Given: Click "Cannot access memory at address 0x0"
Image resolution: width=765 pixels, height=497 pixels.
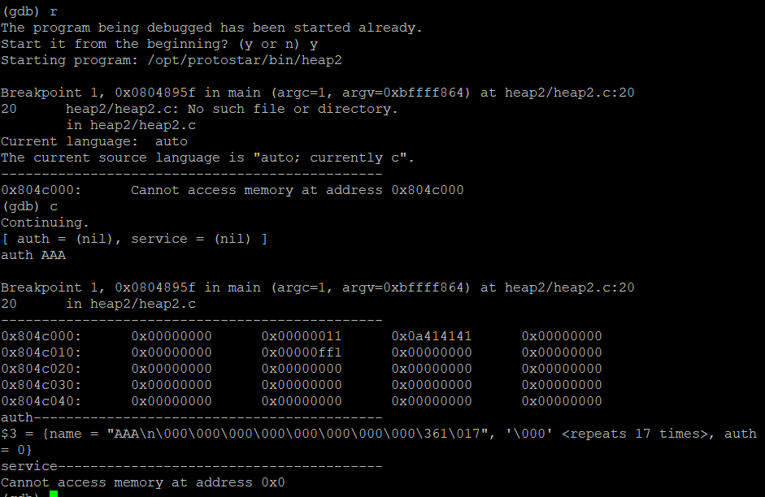Looking at the screenshot, I should (x=143, y=482).
